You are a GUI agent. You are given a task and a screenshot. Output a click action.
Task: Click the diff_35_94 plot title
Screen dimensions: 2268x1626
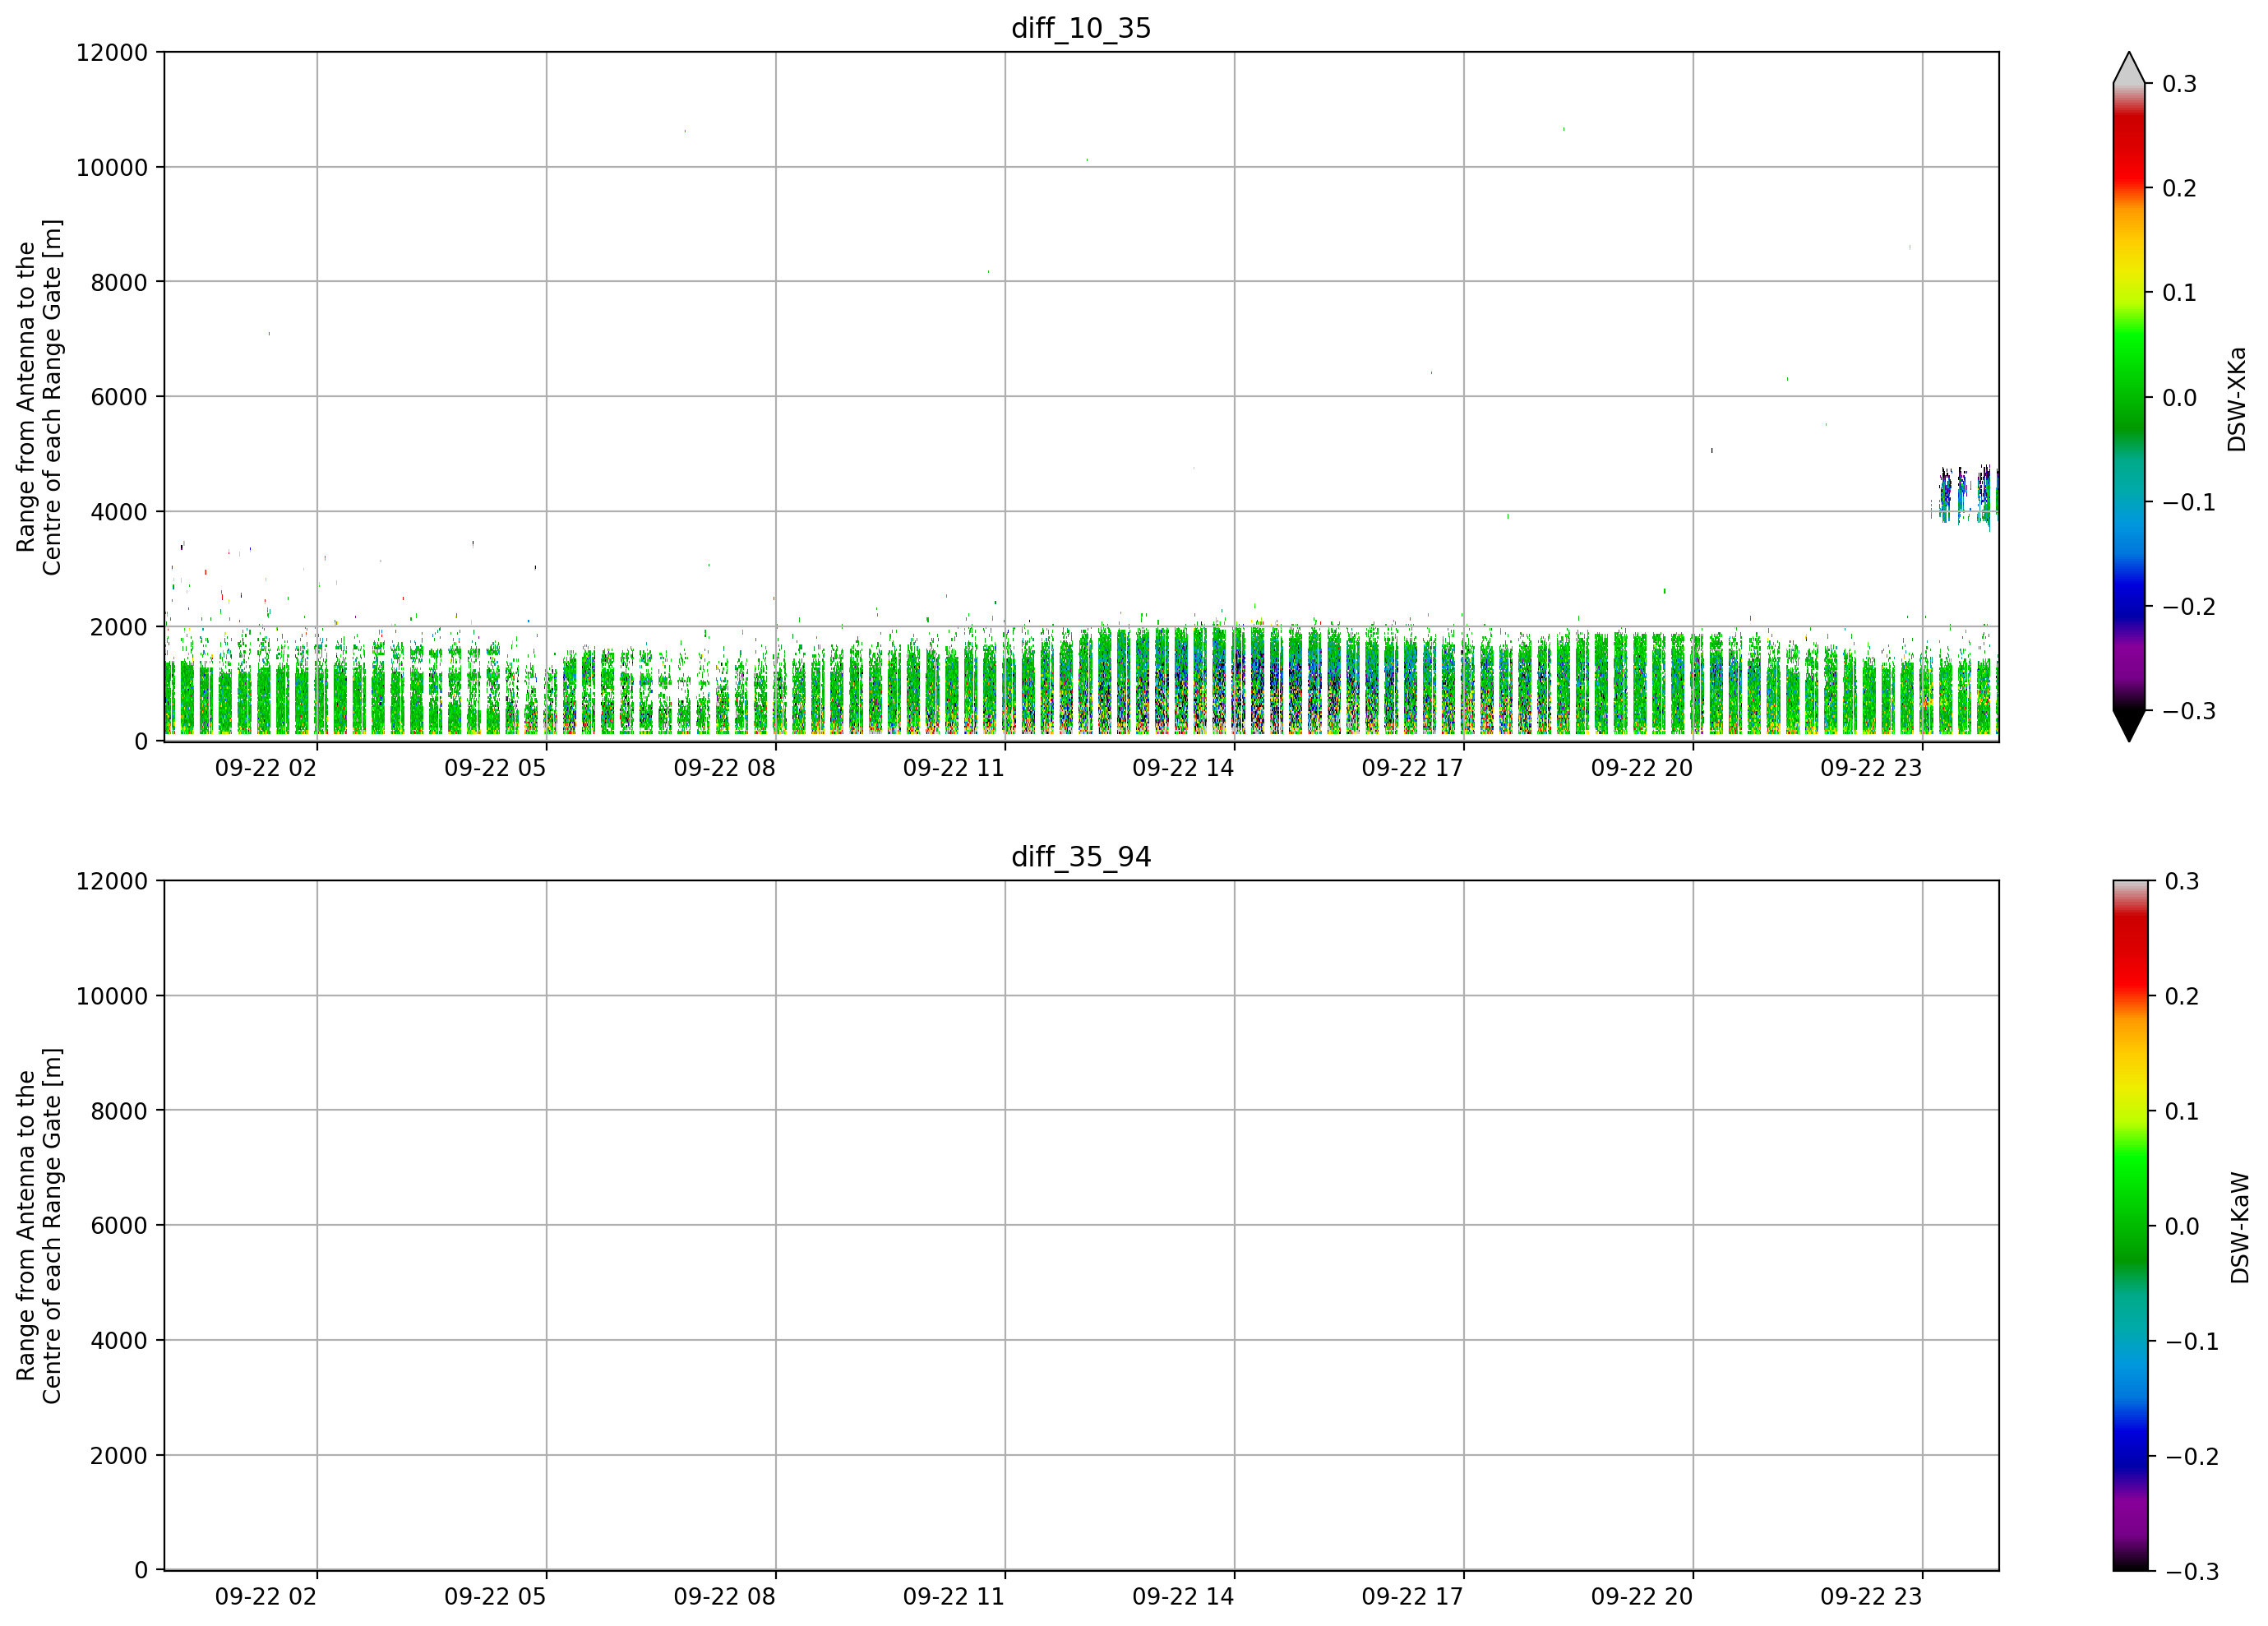1081,857
